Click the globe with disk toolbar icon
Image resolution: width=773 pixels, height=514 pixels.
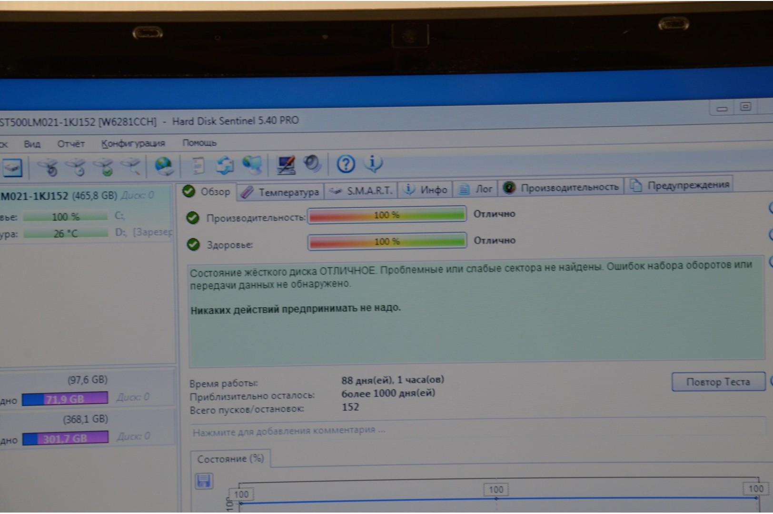(163, 166)
